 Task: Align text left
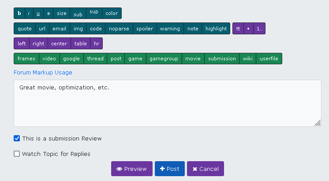(22, 44)
